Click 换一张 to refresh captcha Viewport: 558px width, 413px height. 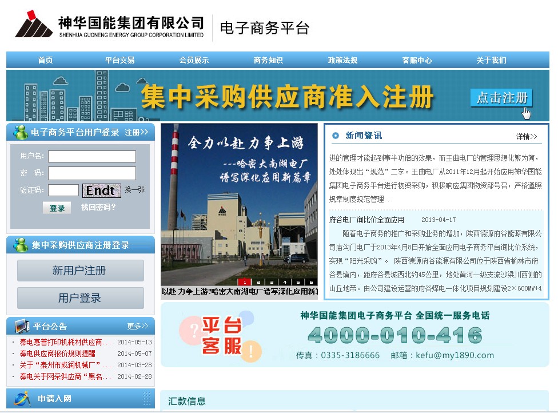(134, 190)
